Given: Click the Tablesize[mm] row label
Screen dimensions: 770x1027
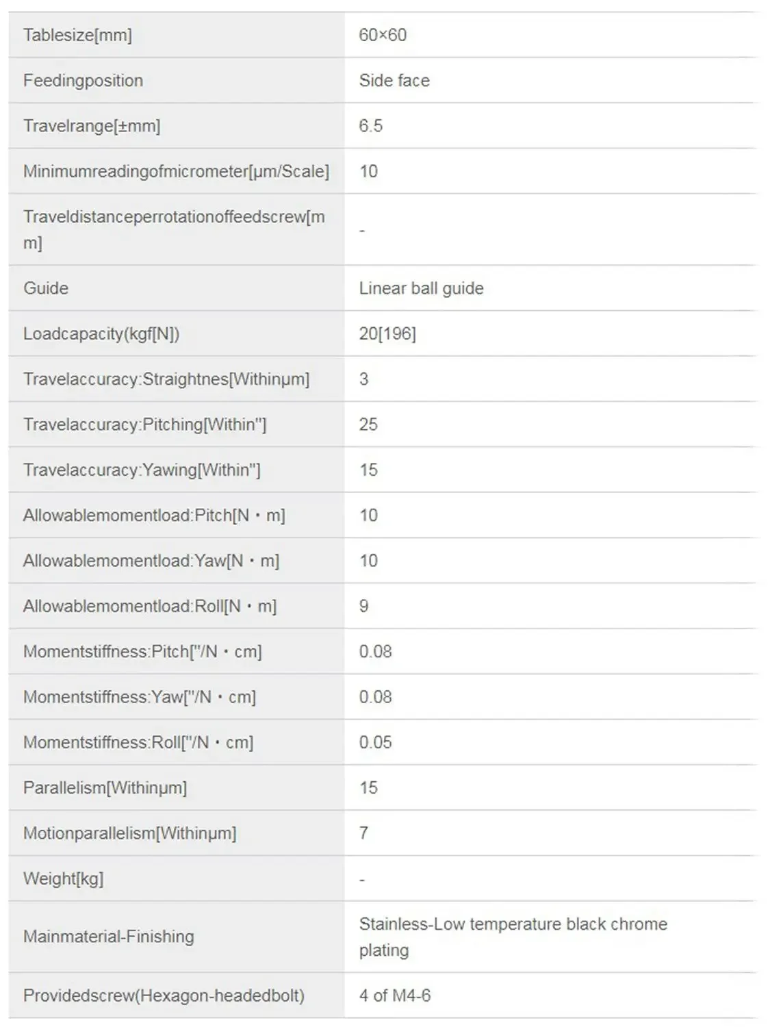Looking at the screenshot, I should [77, 35].
